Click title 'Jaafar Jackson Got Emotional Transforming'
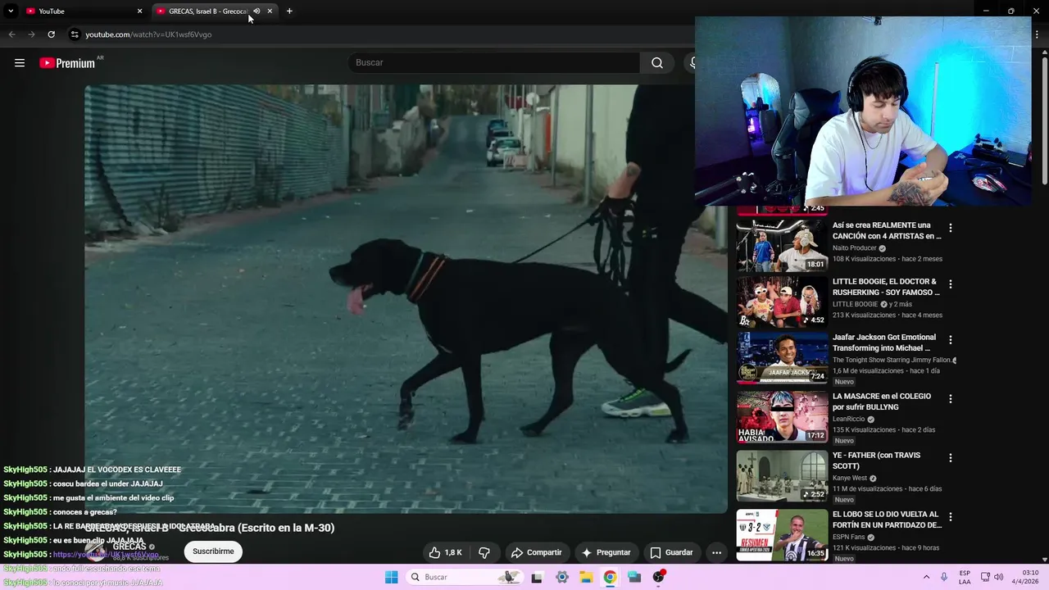The width and height of the screenshot is (1049, 590). point(884,343)
